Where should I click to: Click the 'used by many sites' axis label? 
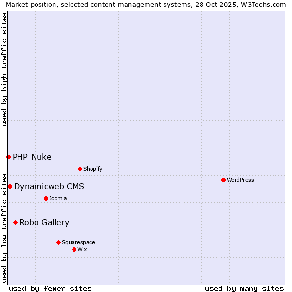tap(244, 288)
